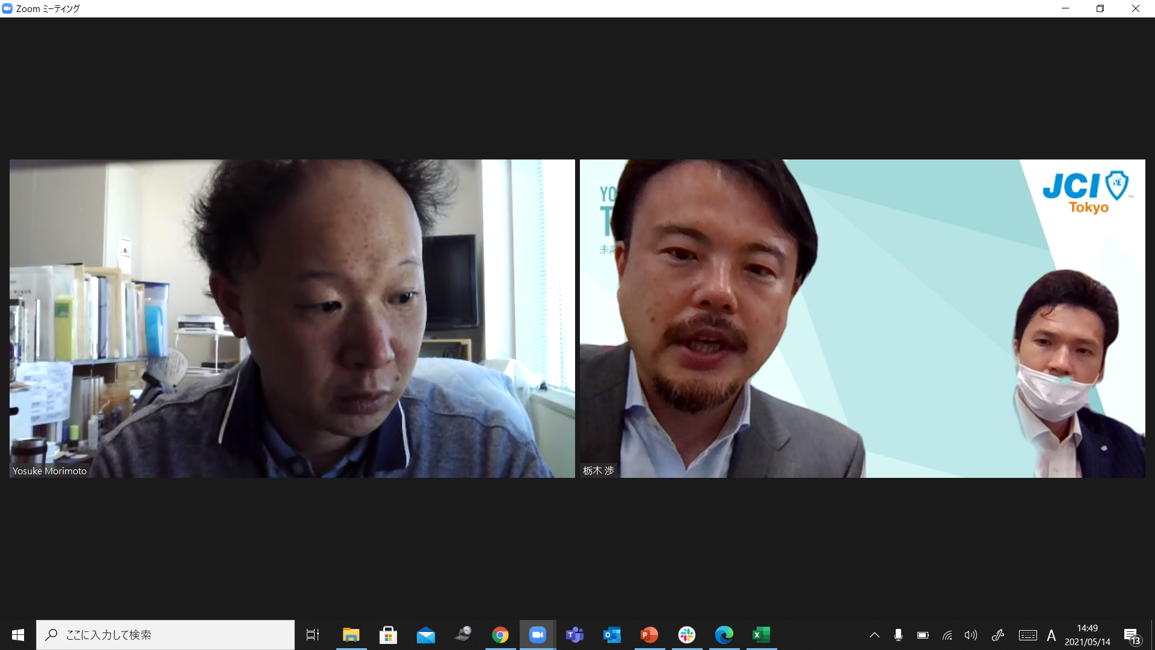The width and height of the screenshot is (1155, 650).
Task: Open Microsoft Teams from the taskbar
Action: [574, 635]
